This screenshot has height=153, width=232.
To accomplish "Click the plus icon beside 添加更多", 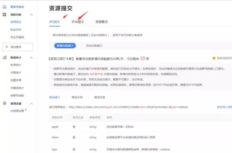I will 6,47.
